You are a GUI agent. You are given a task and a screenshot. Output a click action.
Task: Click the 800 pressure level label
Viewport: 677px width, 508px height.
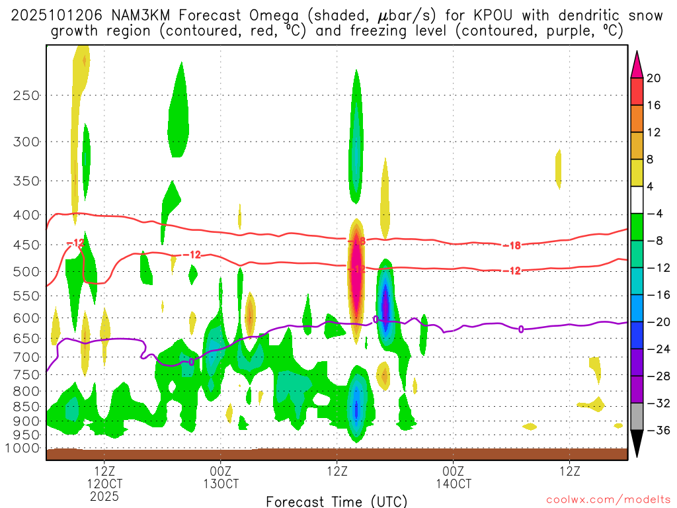tap(26, 391)
